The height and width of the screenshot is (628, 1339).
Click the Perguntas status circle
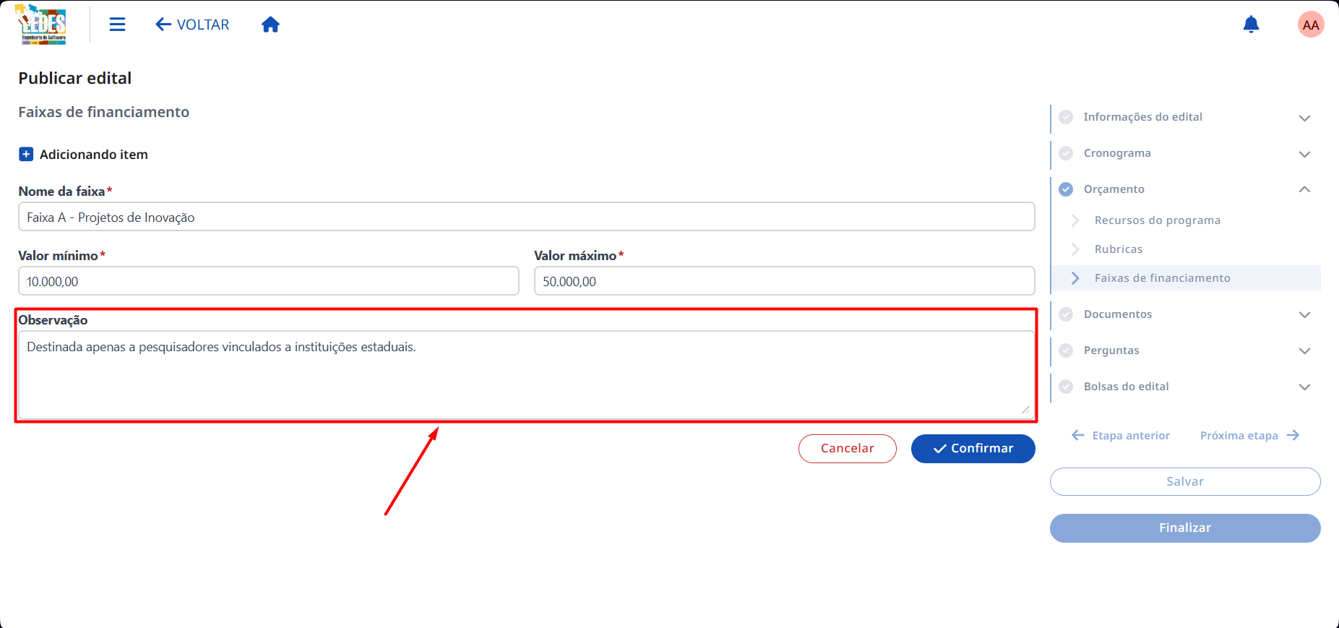[x=1066, y=350]
